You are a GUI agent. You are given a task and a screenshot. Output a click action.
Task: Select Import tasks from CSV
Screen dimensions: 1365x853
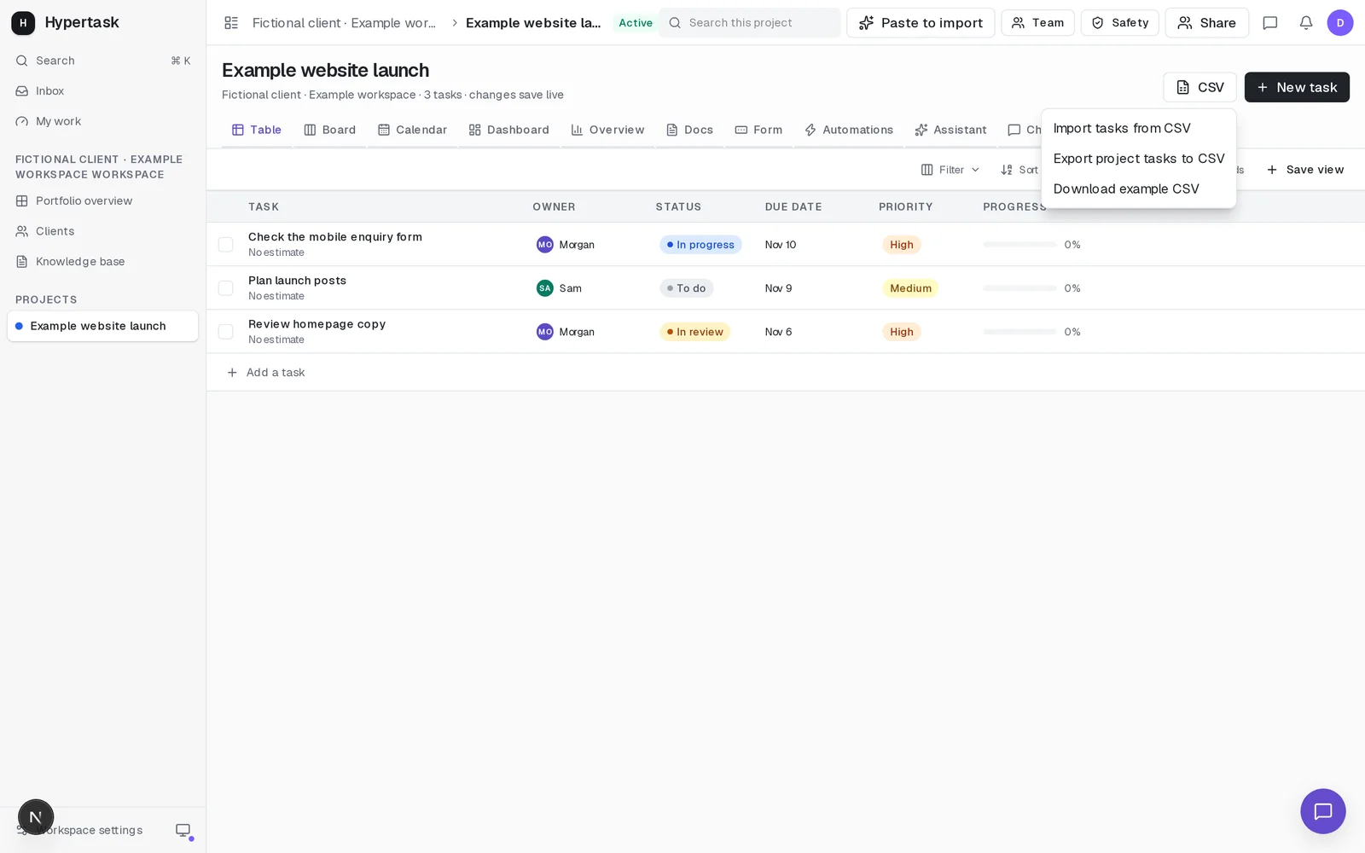[1139, 128]
